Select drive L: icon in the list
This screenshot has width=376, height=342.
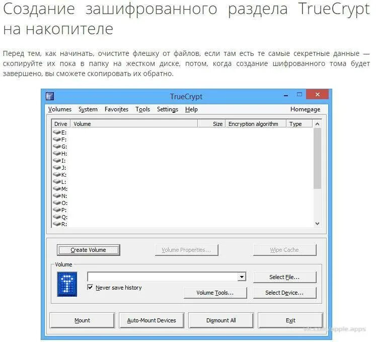click(x=57, y=182)
